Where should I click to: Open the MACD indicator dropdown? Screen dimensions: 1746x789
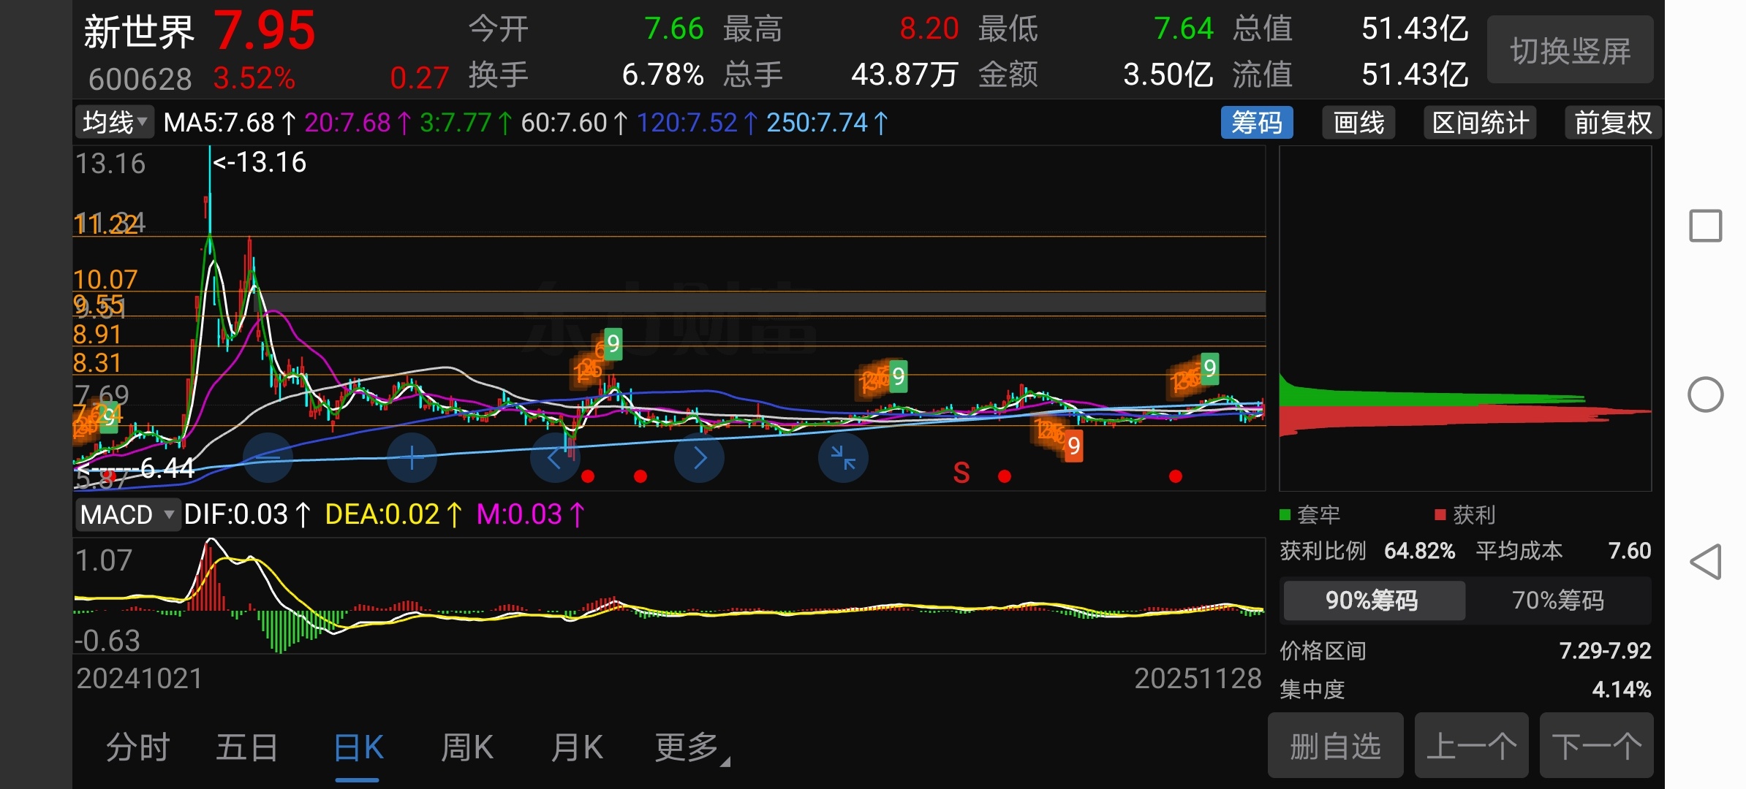pos(127,515)
